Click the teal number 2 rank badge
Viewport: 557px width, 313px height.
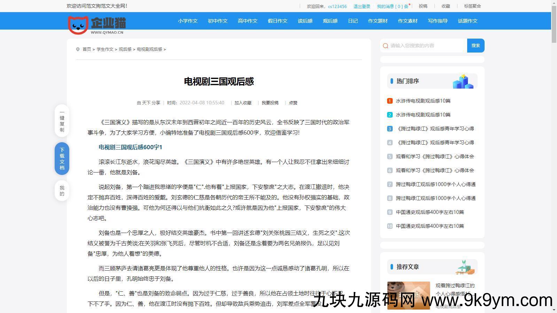390,115
